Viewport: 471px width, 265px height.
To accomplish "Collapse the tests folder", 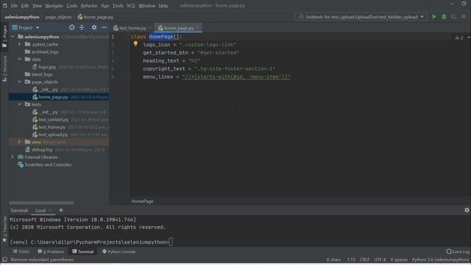I will click(x=20, y=105).
